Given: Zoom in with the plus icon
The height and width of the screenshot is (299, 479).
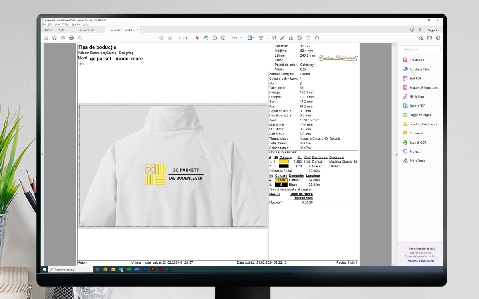Looking at the screenshot, I should [223, 38].
